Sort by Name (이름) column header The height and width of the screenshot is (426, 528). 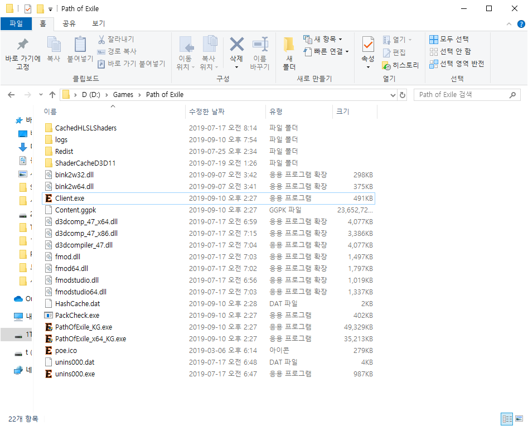113,112
